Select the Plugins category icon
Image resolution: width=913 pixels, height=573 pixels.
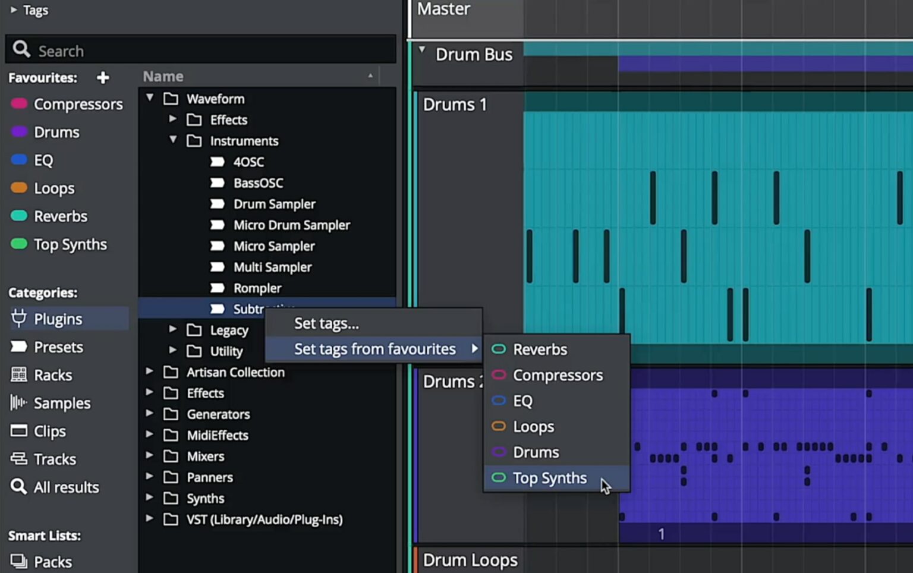coord(18,319)
